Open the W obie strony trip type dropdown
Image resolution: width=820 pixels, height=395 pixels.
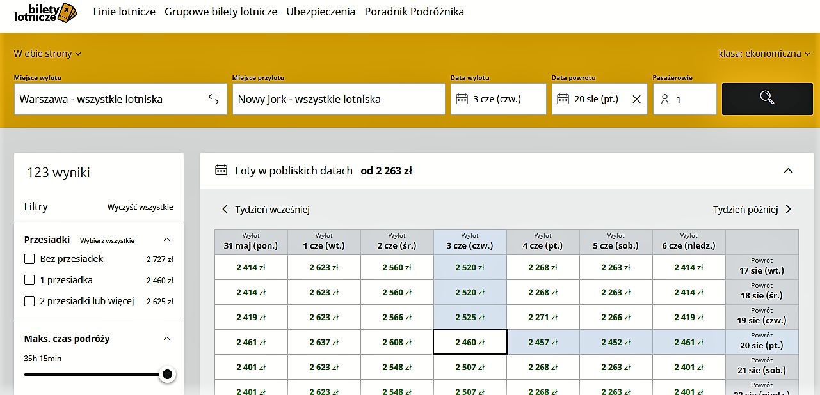coord(48,54)
